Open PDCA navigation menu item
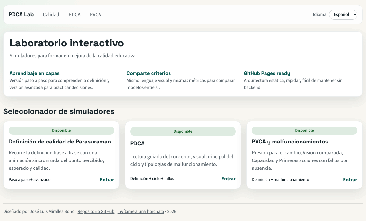This screenshot has width=366, height=221. [x=74, y=15]
